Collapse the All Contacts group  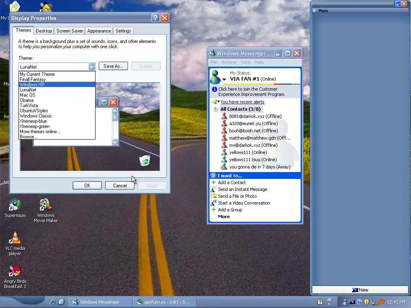[216, 109]
